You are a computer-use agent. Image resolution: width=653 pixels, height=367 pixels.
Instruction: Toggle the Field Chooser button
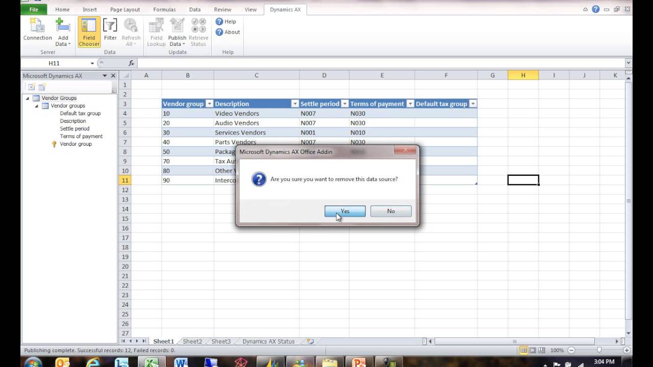[x=89, y=32]
